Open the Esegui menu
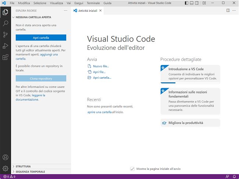 coord(79,3)
